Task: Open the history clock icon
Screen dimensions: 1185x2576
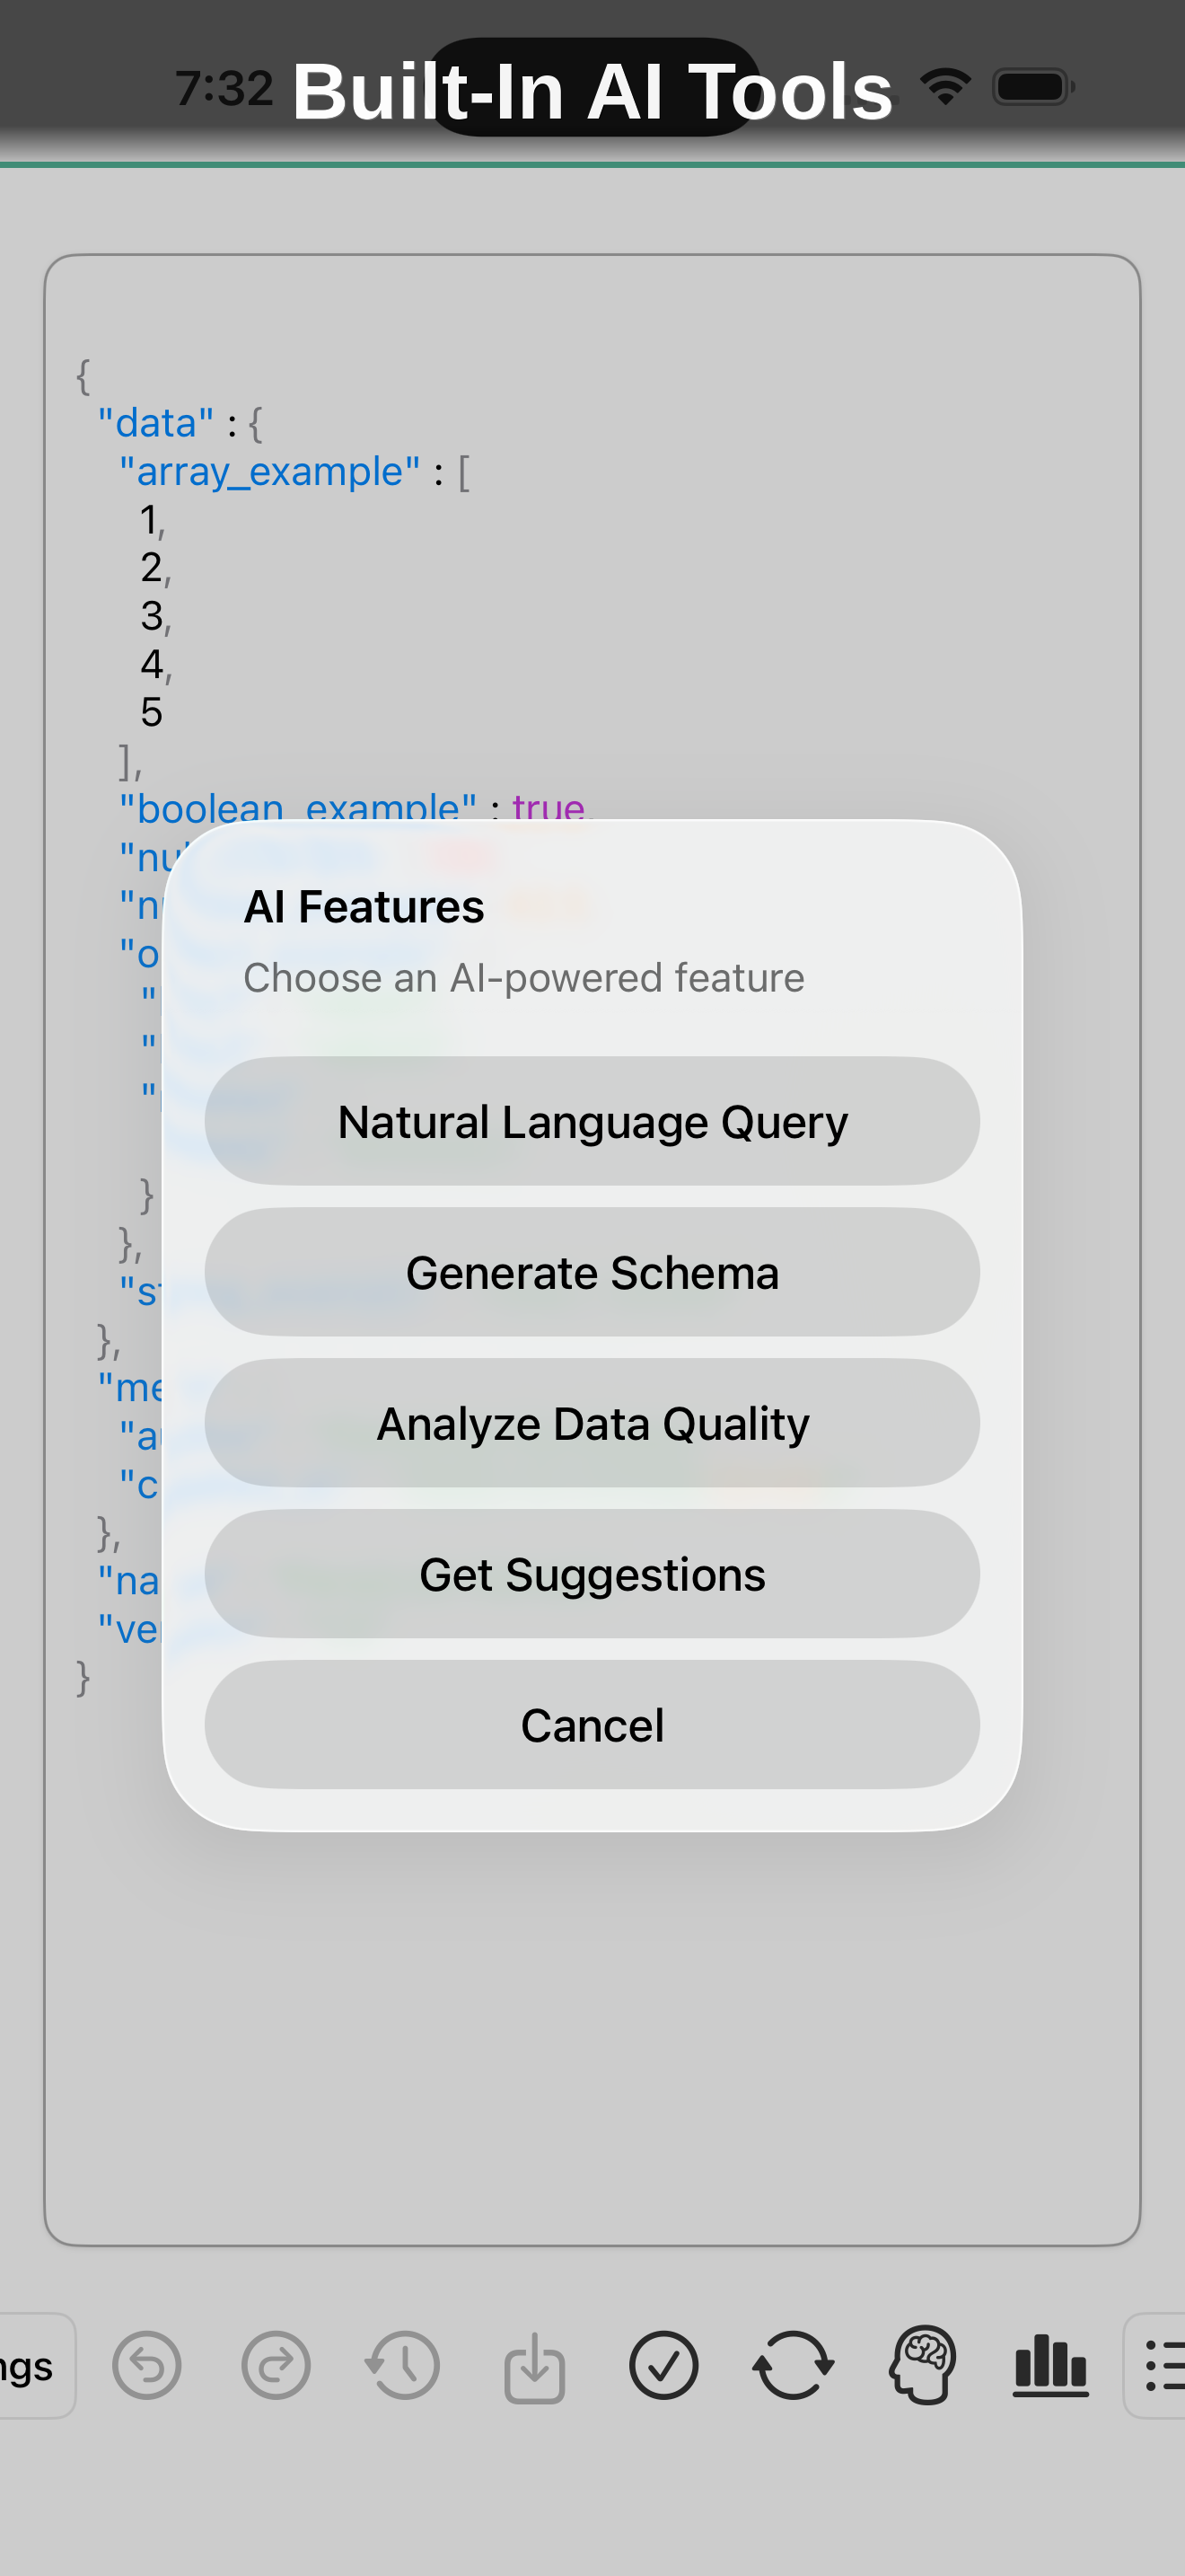Action: tap(401, 2365)
